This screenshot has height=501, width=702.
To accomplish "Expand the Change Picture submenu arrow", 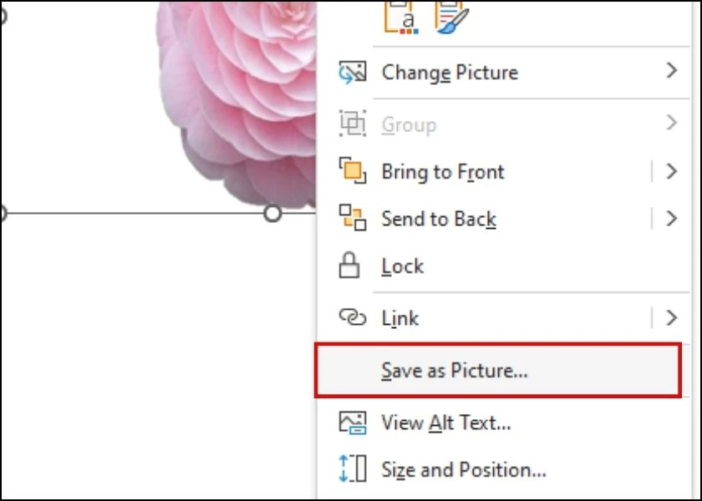I will point(671,71).
